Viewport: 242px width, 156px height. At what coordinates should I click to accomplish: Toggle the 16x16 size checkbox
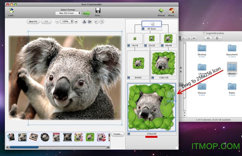(x=129, y=45)
